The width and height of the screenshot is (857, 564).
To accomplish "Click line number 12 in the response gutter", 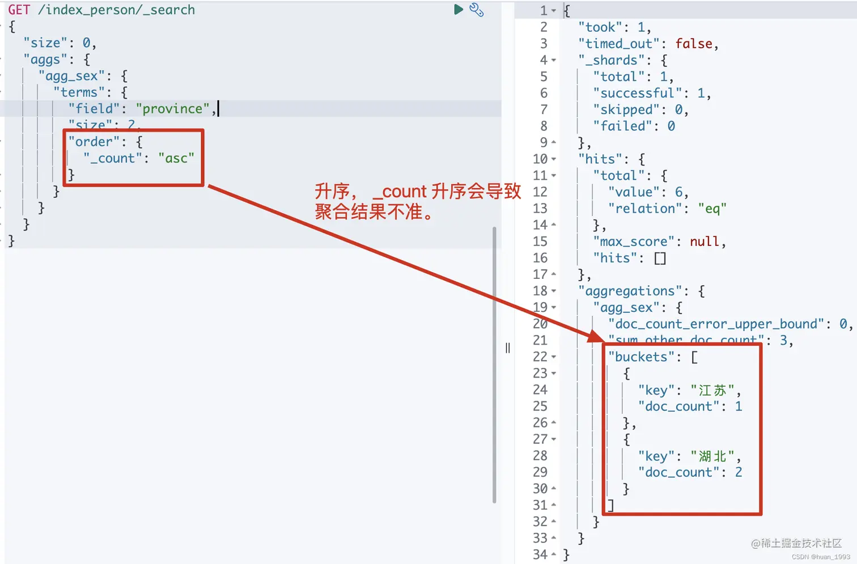I will pyautogui.click(x=540, y=192).
